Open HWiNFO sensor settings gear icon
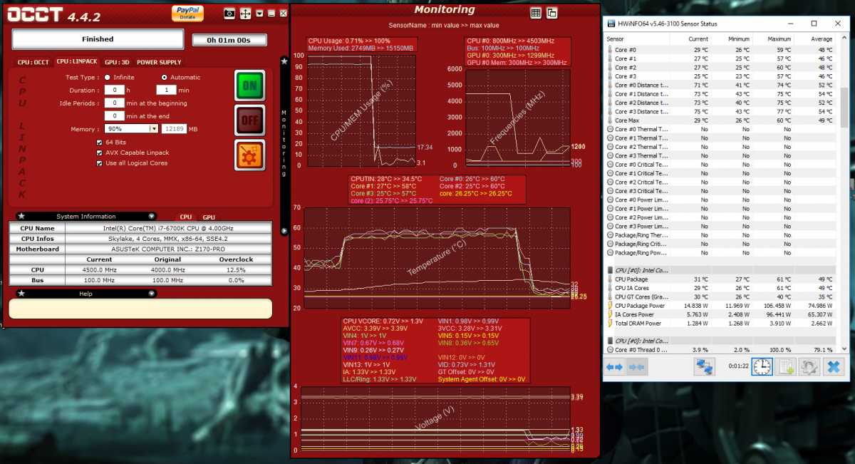This screenshot has height=464, width=855. pos(808,367)
